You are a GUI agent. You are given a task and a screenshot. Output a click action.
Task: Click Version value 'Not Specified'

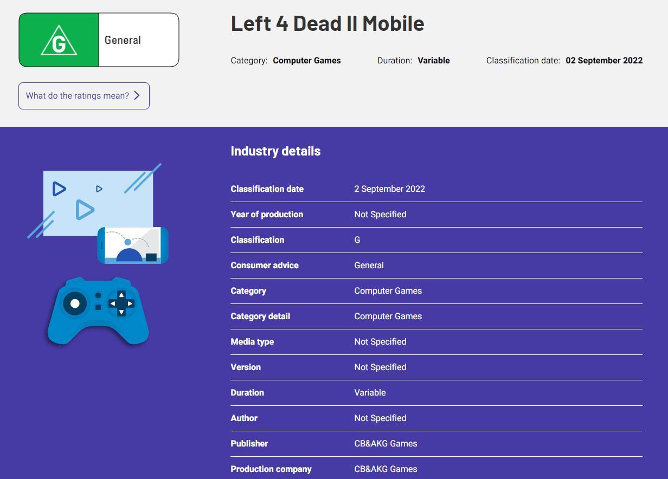click(380, 367)
